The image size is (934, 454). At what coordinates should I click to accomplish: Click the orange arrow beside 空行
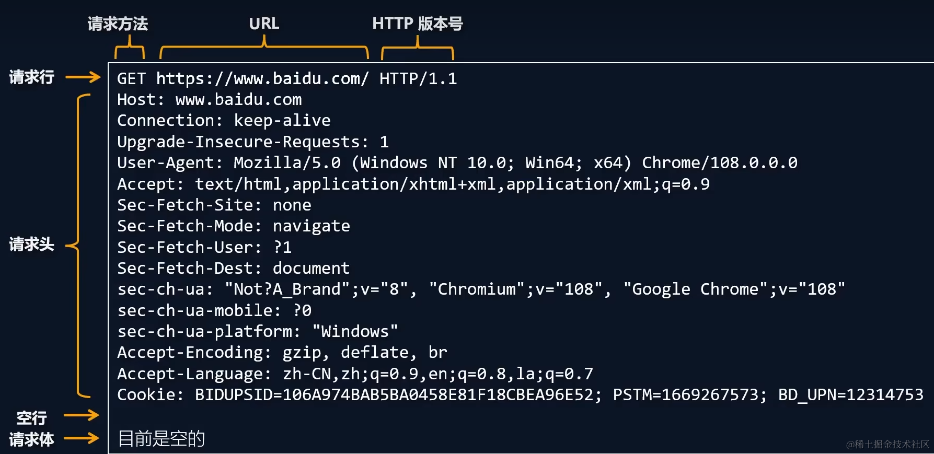[x=82, y=415]
